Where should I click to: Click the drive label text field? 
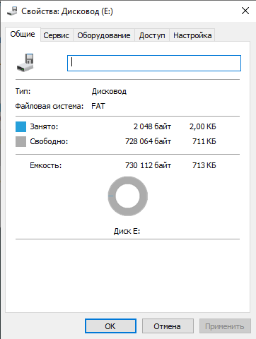(154, 63)
